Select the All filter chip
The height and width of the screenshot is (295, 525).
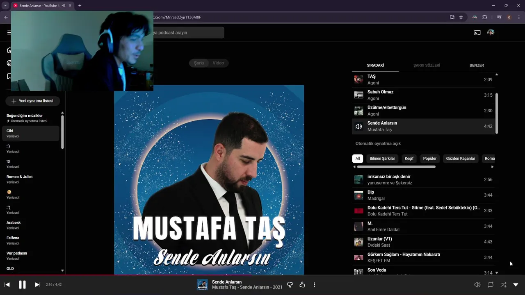click(x=358, y=159)
